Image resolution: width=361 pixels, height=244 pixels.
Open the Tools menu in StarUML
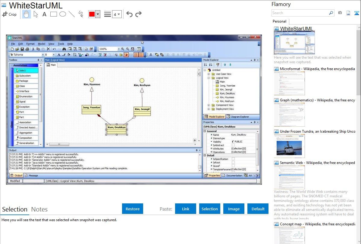[61, 44]
